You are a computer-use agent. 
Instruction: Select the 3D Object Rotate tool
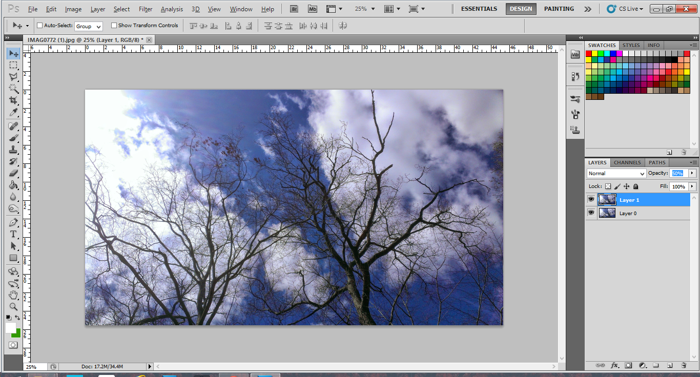(13, 271)
